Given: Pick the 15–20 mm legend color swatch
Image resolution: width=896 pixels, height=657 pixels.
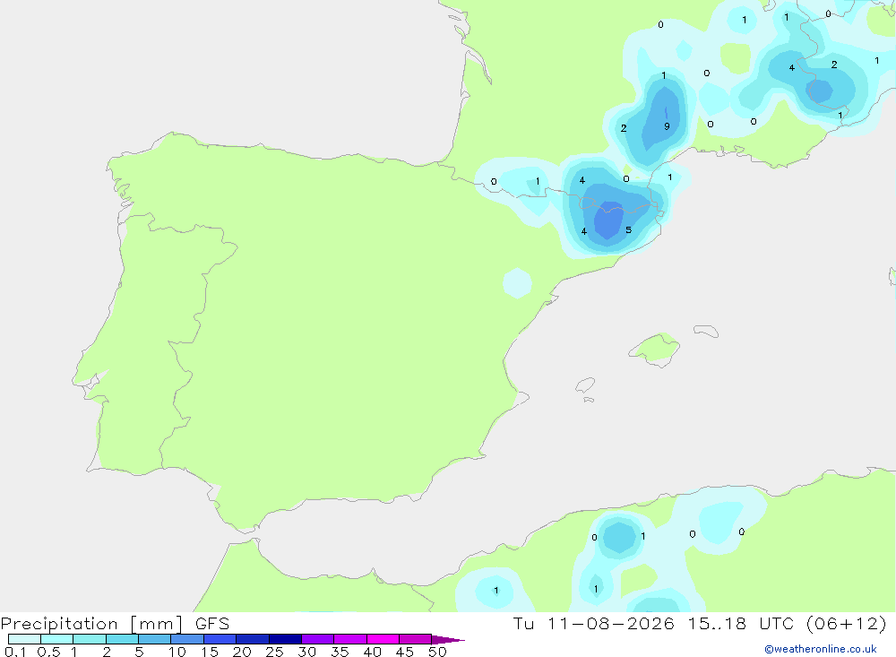Looking at the screenshot, I should (220, 639).
